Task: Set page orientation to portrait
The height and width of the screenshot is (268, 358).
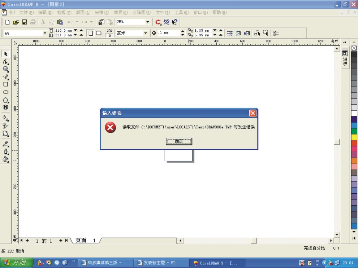Action: coord(91,33)
